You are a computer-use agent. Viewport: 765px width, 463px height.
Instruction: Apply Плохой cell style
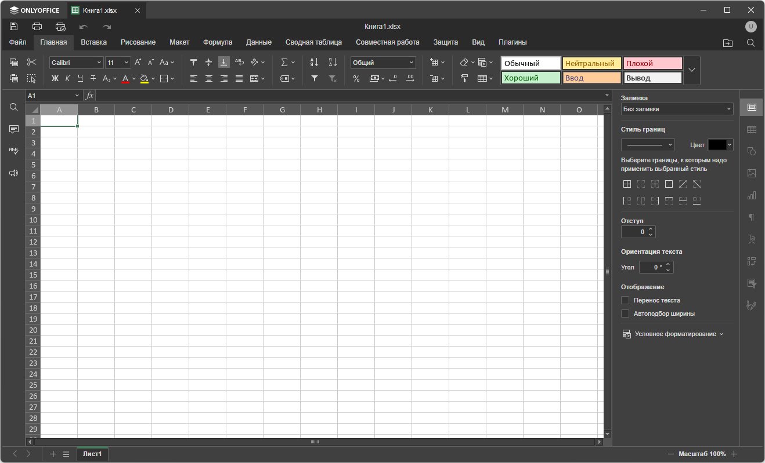(653, 63)
